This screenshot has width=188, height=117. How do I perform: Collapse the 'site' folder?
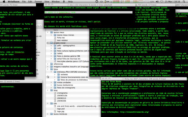pos(48,103)
